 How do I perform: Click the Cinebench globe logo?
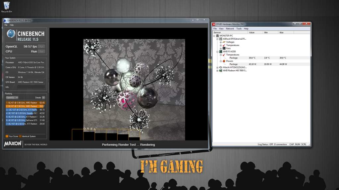[x=11, y=34]
